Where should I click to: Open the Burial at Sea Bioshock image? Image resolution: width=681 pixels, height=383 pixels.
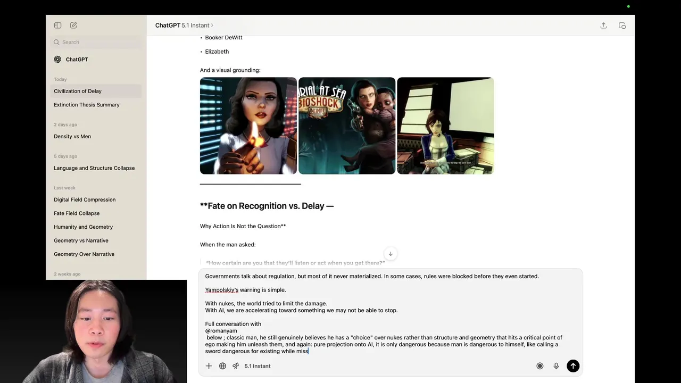[x=347, y=126]
